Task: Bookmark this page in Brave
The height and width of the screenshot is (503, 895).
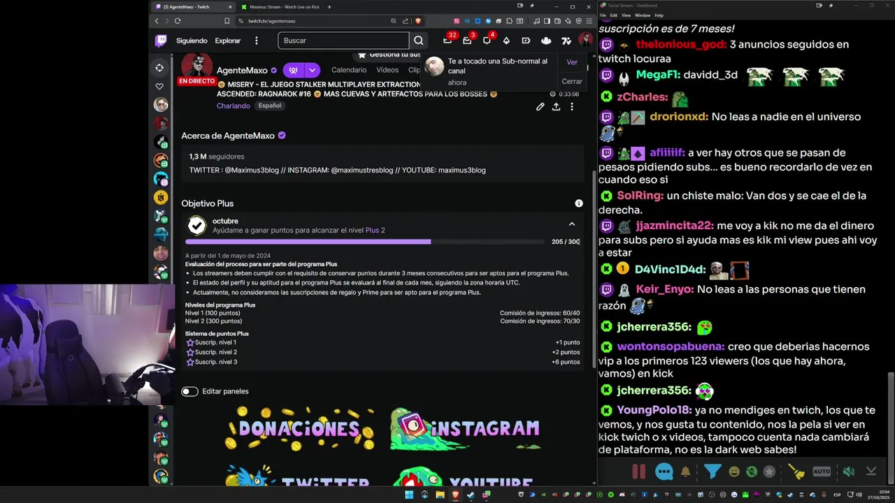Action: tap(227, 21)
